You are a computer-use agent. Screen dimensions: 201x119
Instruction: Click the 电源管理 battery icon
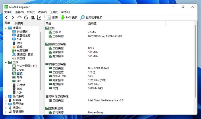[14, 51]
